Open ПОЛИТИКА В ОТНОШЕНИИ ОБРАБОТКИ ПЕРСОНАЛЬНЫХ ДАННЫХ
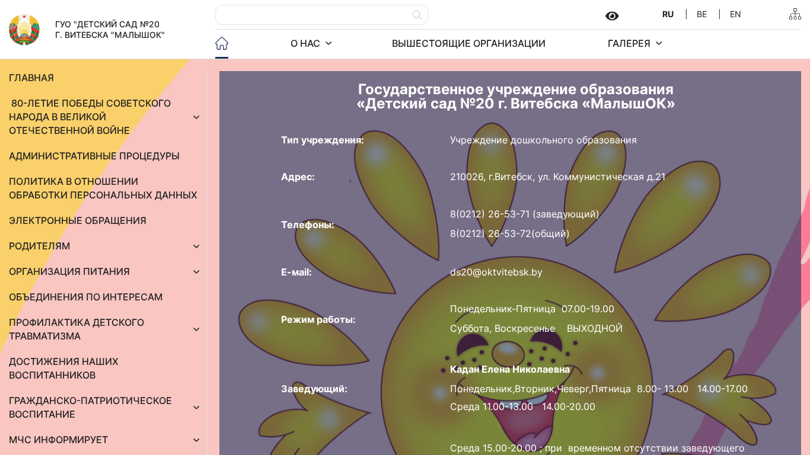 pos(103,188)
